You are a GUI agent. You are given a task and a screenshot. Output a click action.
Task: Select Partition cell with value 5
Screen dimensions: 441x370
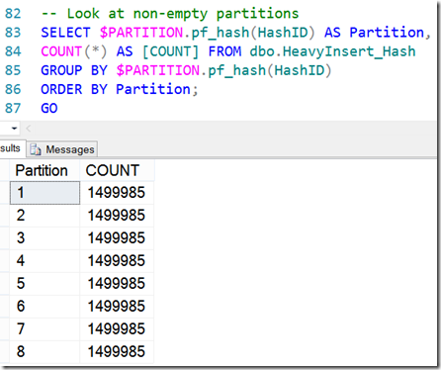click(44, 284)
